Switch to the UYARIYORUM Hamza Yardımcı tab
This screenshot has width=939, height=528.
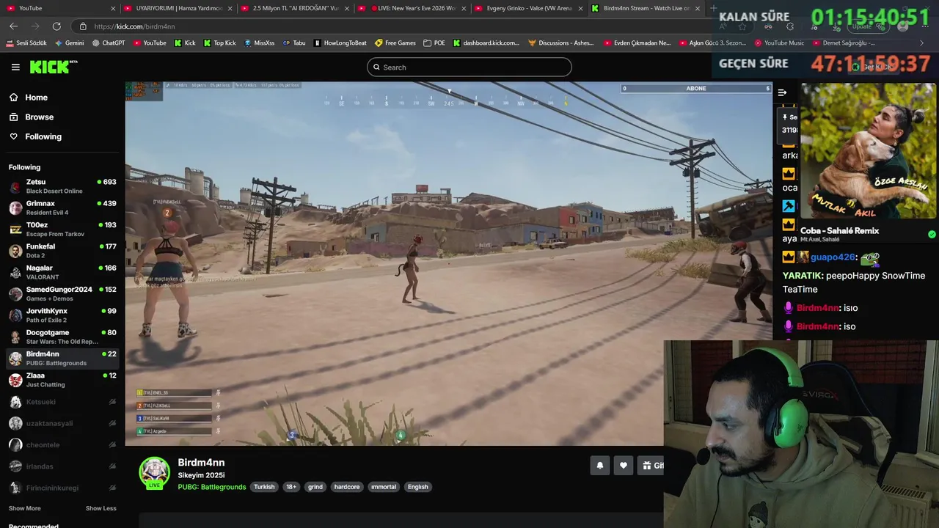pos(178,8)
